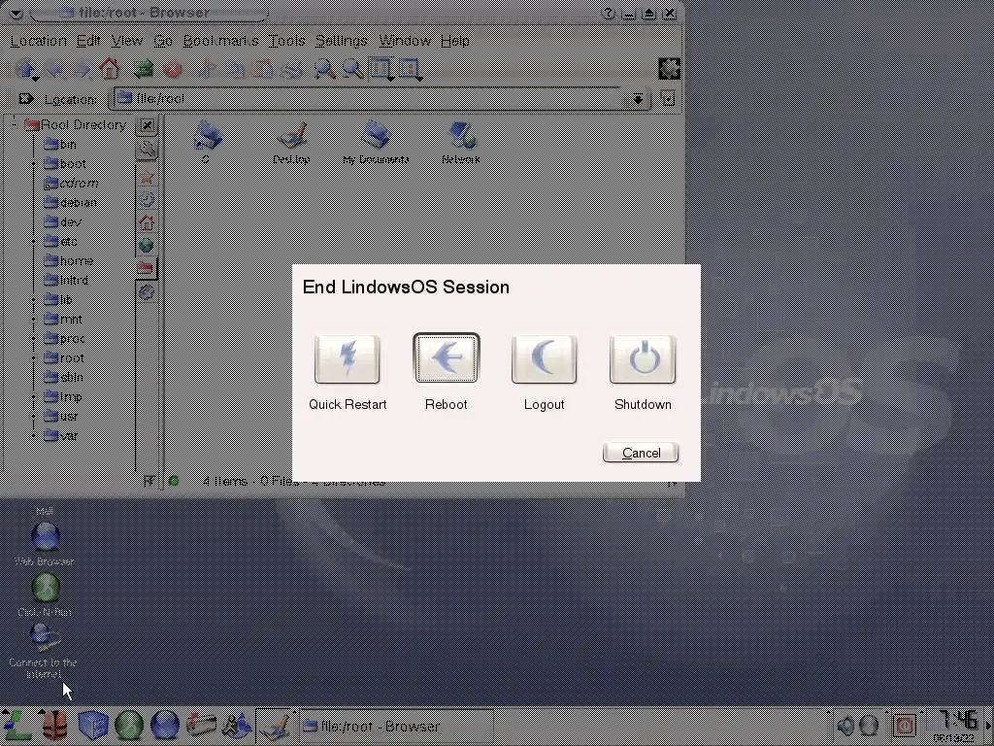Click the Forward arrow toolbar icon

click(x=83, y=69)
